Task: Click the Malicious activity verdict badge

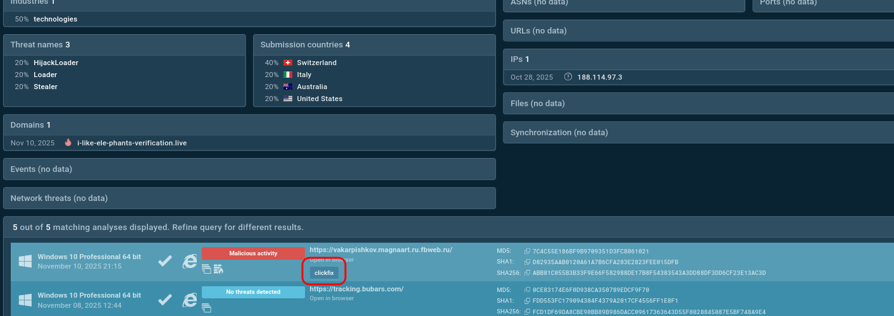Action: tap(253, 253)
